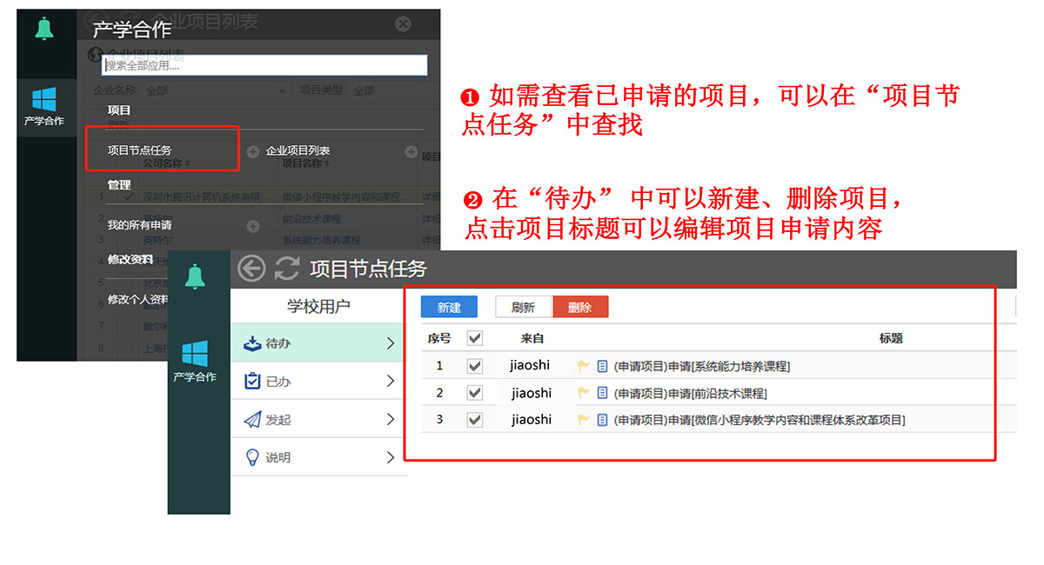This screenshot has width=1044, height=565.
Task: Uncheck the checkbox on row 2
Action: tap(474, 392)
